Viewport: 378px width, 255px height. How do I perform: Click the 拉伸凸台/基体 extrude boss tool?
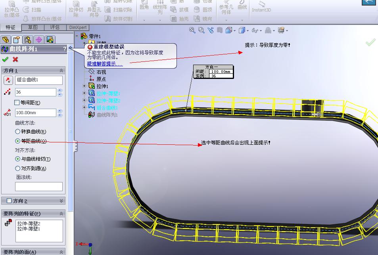coord(12,10)
